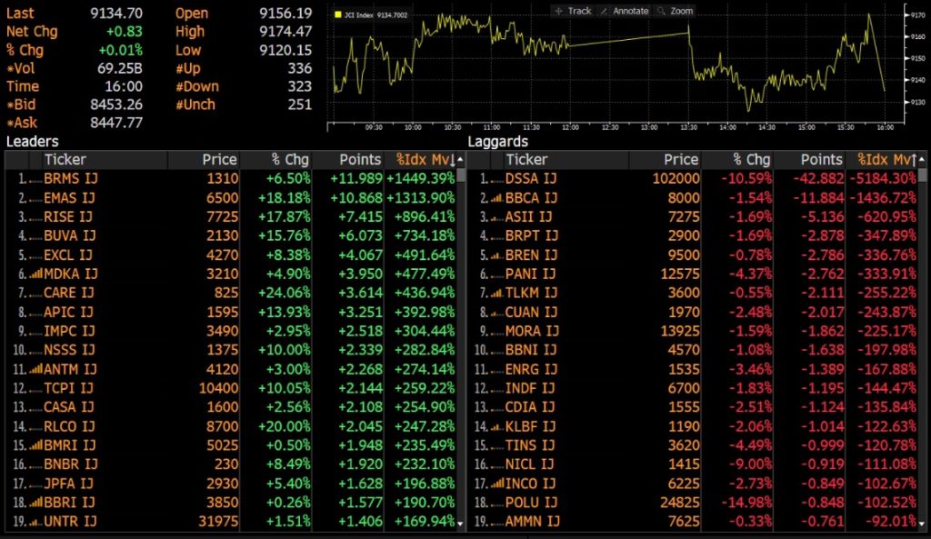
Task: Click the volume bars icon beside TLKM IJ
Action: tap(495, 293)
